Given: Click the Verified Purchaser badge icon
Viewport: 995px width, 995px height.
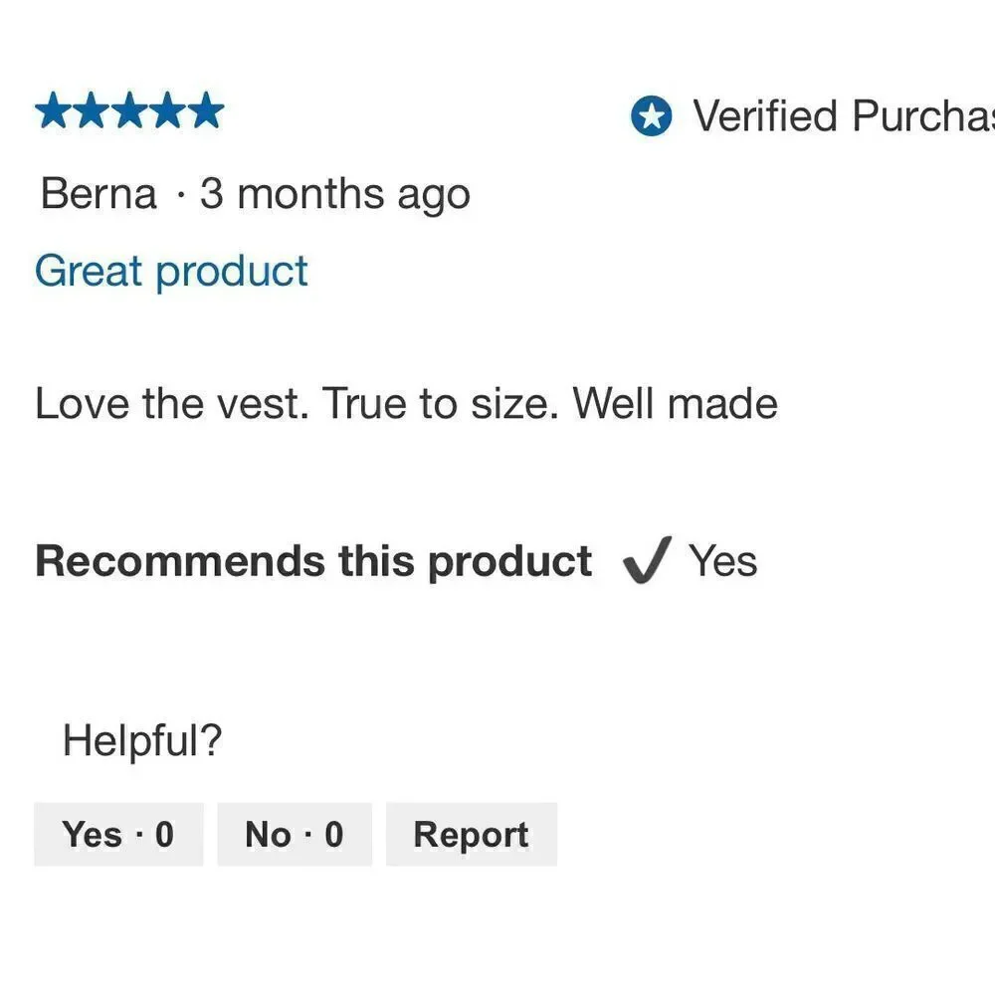Looking at the screenshot, I should pos(651,116).
